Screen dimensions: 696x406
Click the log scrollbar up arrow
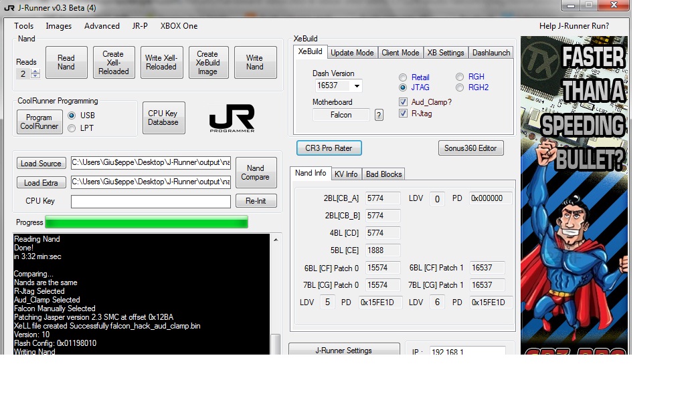tap(276, 240)
